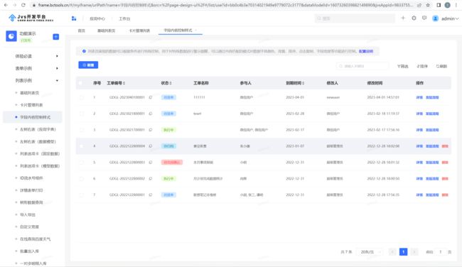Go to previous page arrow in pagination
The height and width of the screenshot is (267, 462).
coord(392,252)
